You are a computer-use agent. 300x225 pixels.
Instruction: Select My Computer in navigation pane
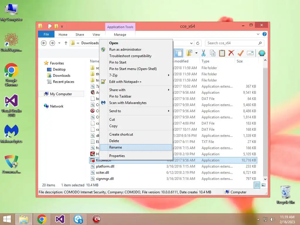pyautogui.click(x=61, y=94)
